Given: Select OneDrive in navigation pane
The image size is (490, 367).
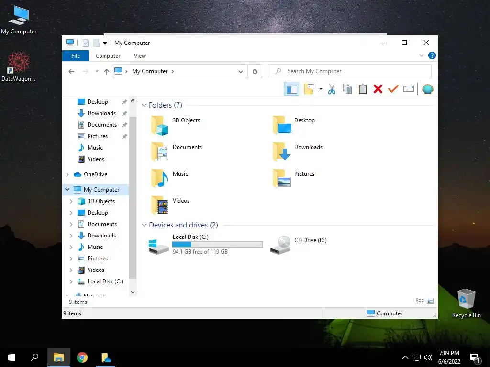Looking at the screenshot, I should click(95, 174).
